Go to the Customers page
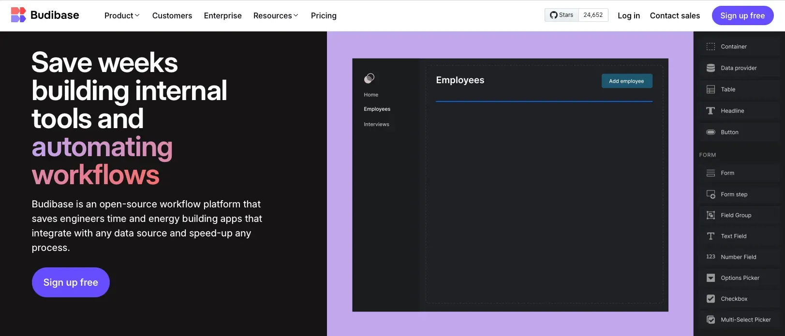The width and height of the screenshot is (785, 336). coord(172,15)
